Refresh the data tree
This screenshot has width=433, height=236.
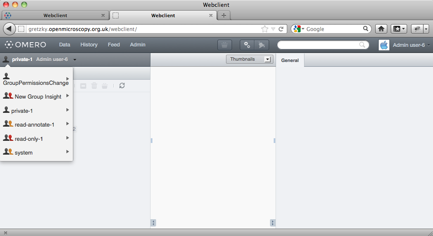122,85
